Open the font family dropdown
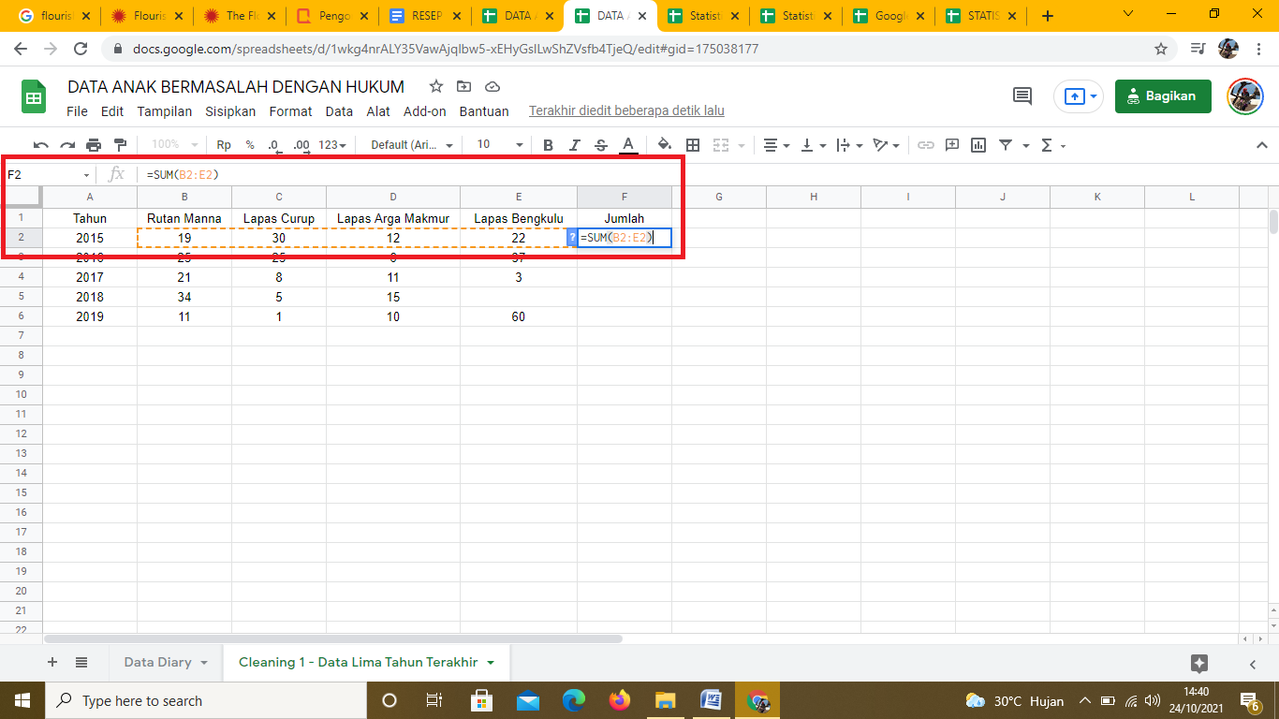Viewport: 1279px width, 719px height. coord(412,145)
